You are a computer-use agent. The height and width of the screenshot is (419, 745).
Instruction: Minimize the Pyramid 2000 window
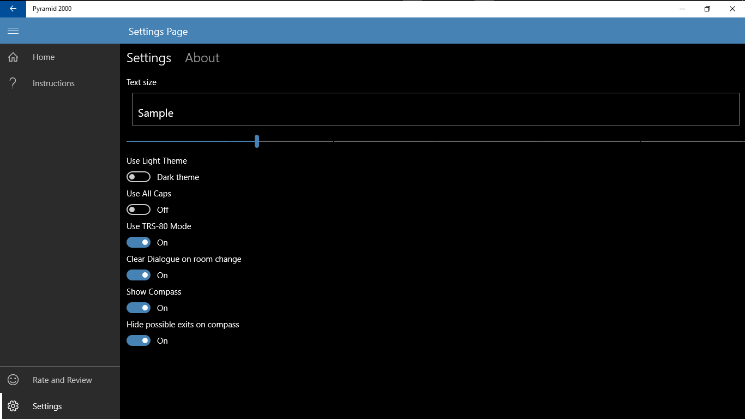tap(682, 9)
